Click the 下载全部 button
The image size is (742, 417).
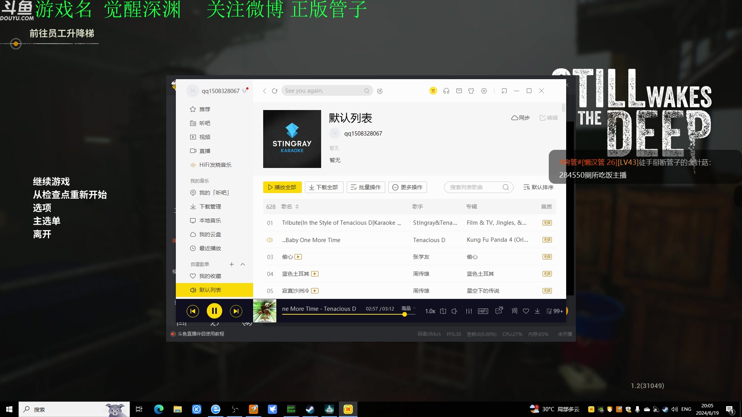324,187
